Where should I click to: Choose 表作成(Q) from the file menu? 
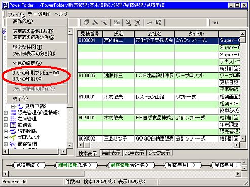[37, 21]
